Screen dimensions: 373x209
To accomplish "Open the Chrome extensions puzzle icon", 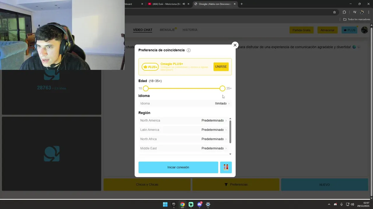I will (344, 12).
